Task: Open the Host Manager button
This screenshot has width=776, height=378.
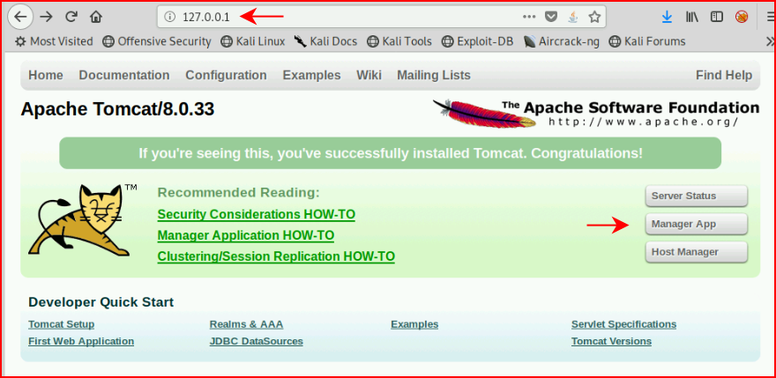Action: click(x=697, y=252)
